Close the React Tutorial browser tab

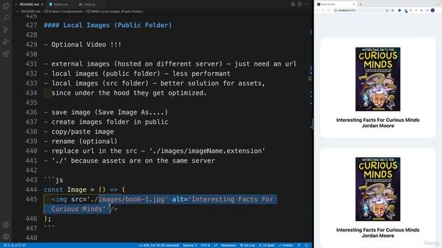354,4
